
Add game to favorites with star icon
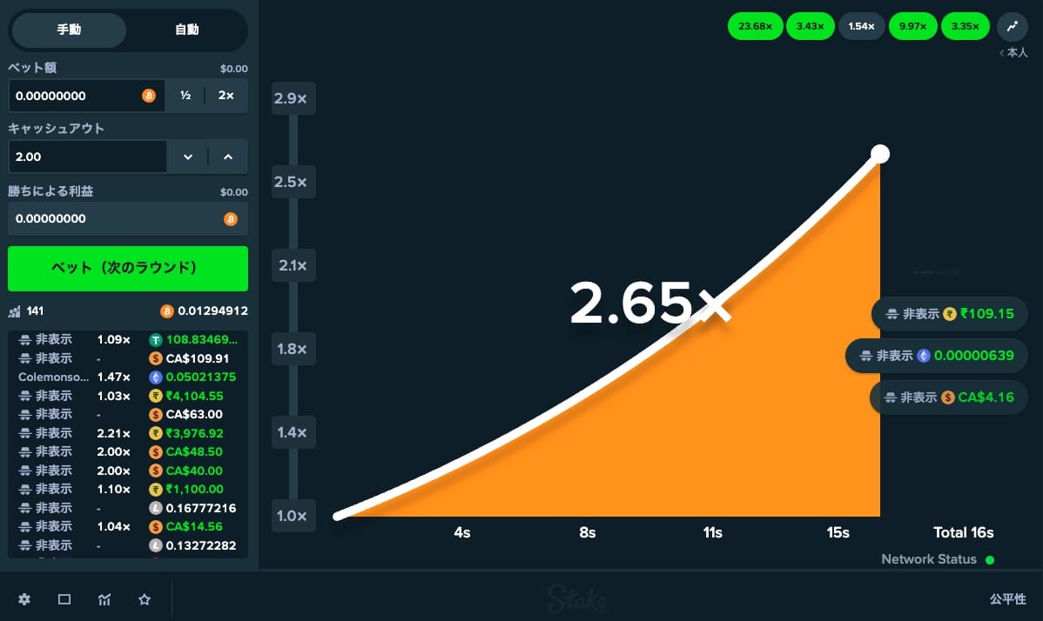coord(145,599)
